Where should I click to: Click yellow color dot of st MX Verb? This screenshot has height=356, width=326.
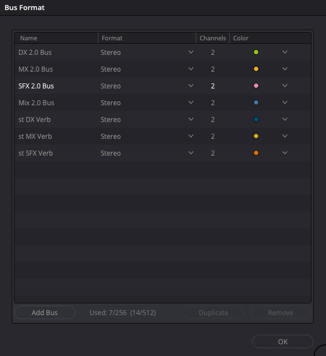256,136
